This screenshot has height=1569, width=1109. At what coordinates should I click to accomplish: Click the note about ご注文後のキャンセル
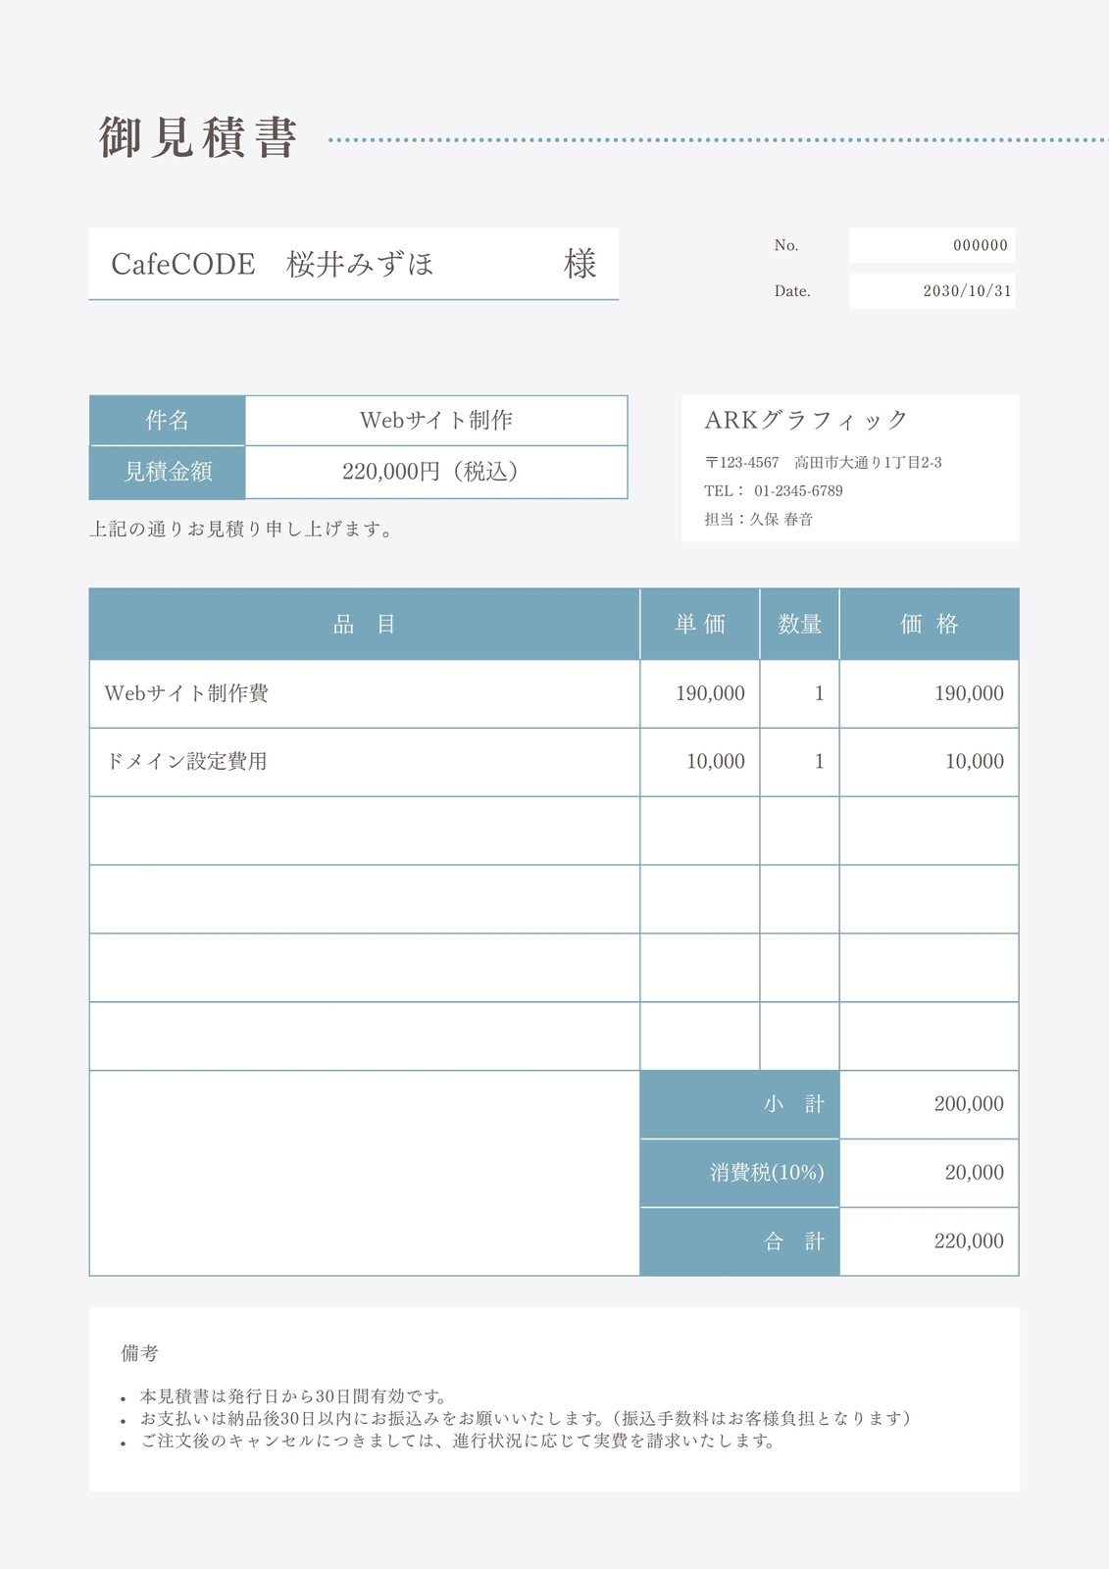(460, 1442)
